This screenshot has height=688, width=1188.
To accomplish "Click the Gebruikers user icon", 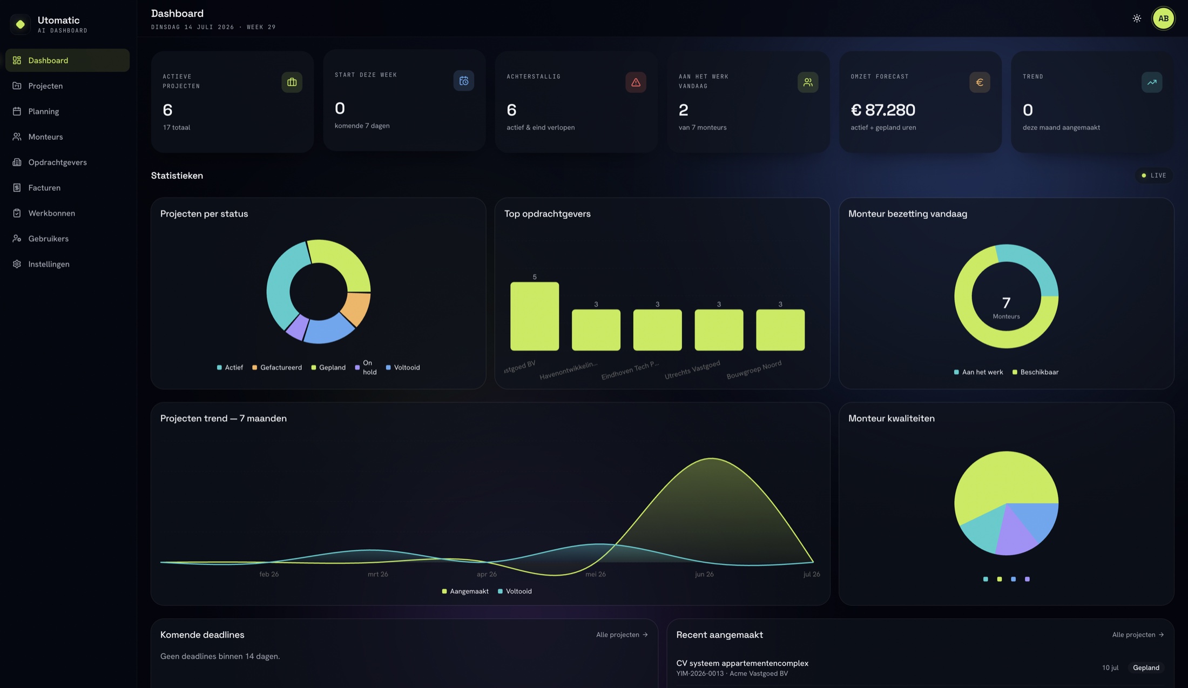I will [17, 238].
